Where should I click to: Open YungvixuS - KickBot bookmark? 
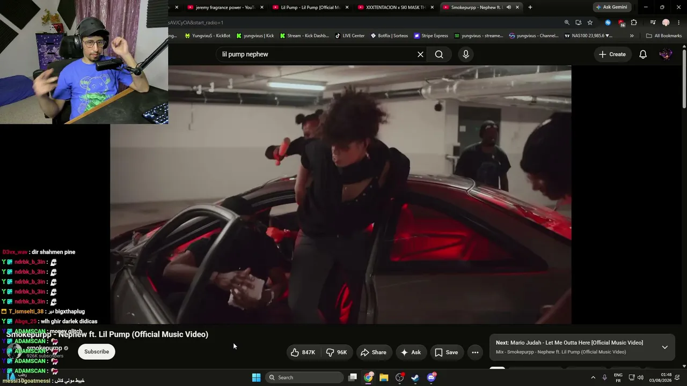[207, 36]
